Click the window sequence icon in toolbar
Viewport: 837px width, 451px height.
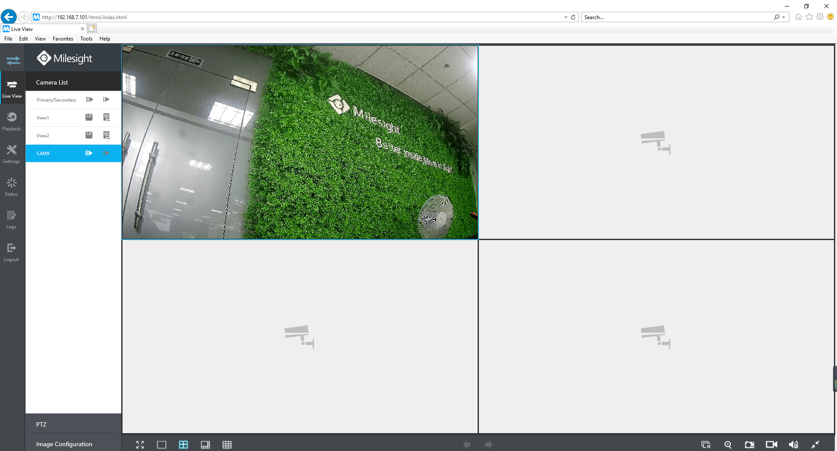point(706,444)
